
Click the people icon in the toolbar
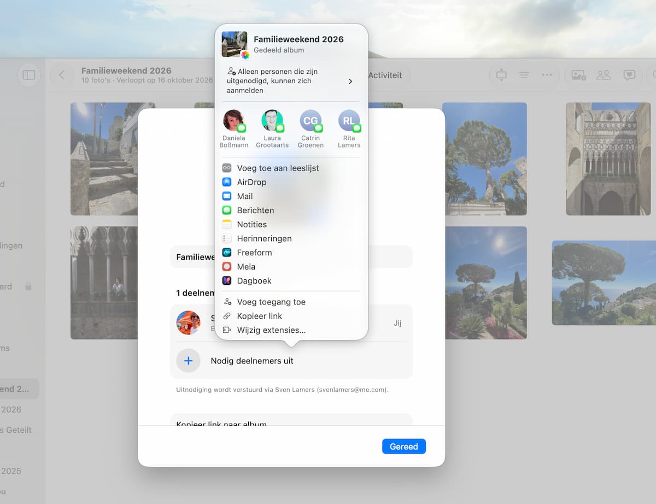tap(604, 75)
